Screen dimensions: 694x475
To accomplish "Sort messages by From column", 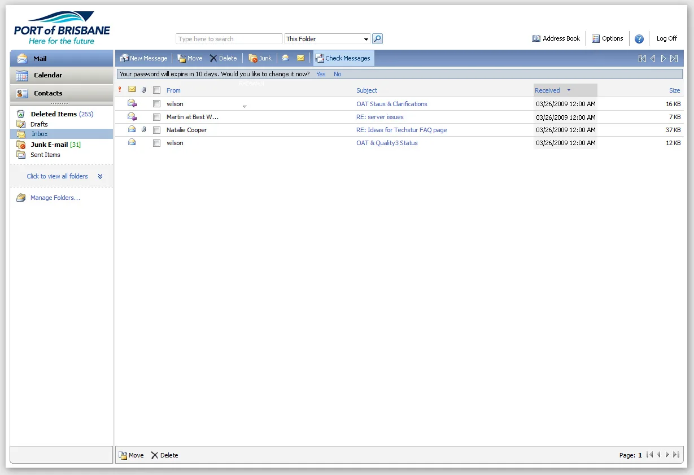I will [x=173, y=90].
